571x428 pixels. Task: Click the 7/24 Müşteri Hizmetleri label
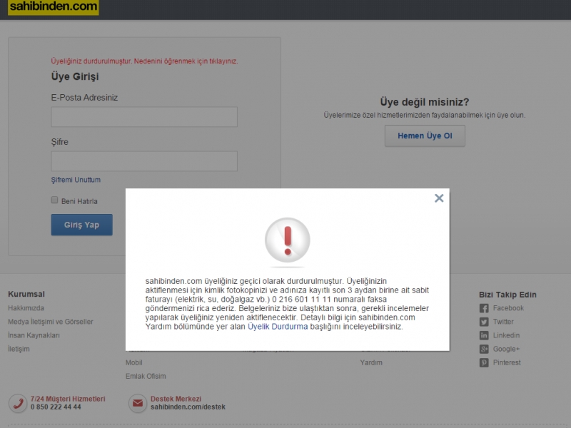pos(68,399)
